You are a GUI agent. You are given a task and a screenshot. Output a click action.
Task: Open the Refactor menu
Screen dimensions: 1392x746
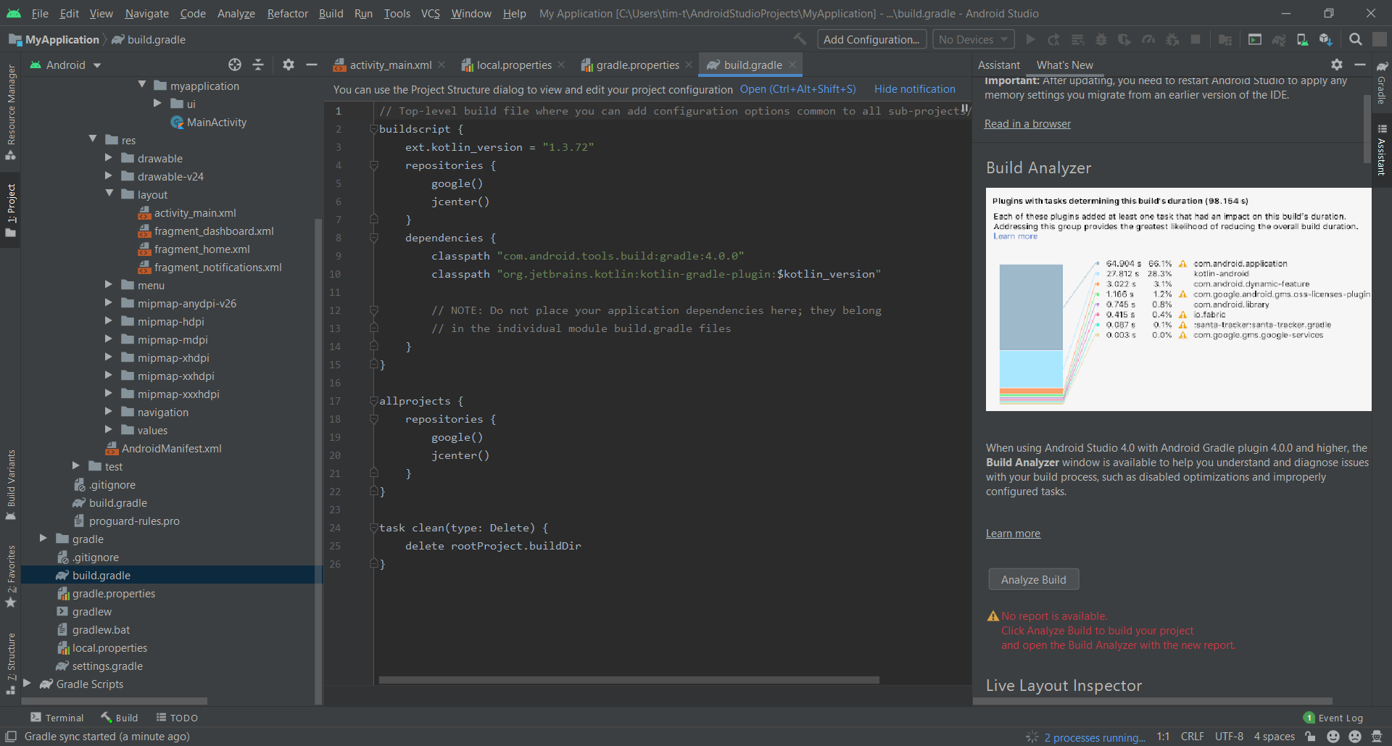point(287,14)
